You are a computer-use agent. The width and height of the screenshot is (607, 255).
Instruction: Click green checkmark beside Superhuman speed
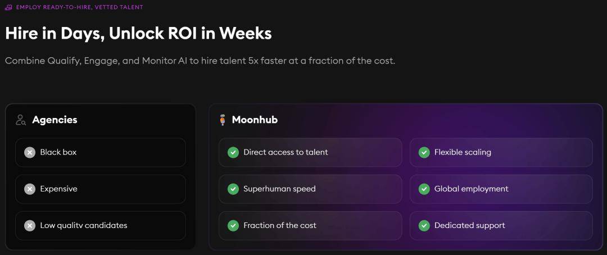(233, 189)
